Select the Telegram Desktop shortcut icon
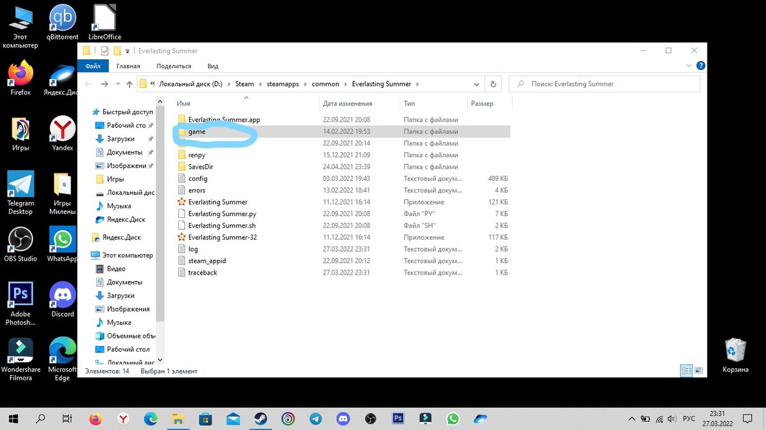 20,192
